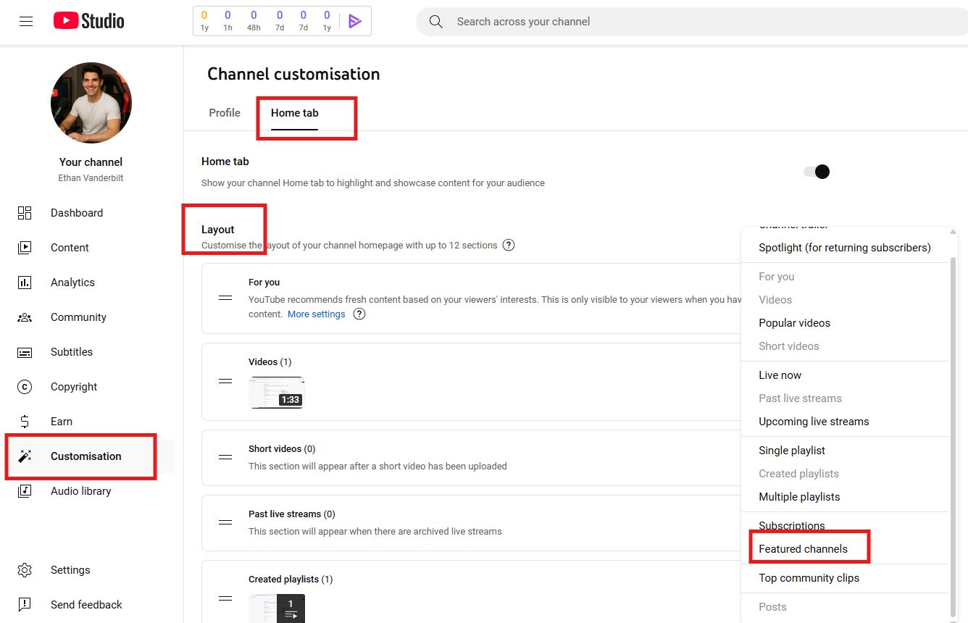
Task: Open channel Settings
Action: pos(70,569)
